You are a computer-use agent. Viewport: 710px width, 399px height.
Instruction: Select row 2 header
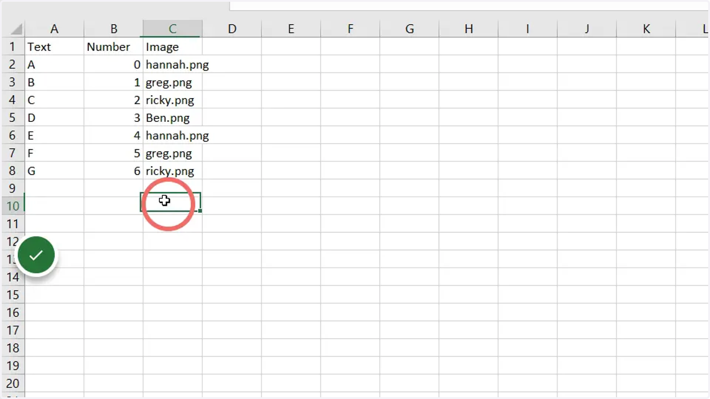point(13,64)
